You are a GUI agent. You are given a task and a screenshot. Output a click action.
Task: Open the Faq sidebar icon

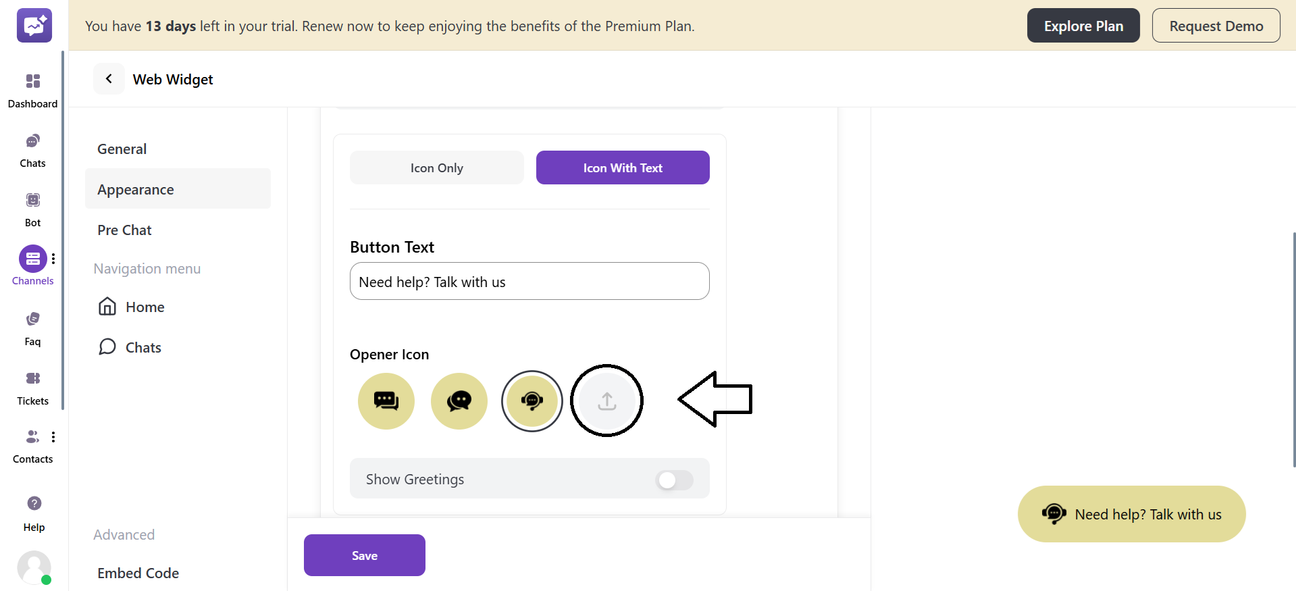click(32, 319)
